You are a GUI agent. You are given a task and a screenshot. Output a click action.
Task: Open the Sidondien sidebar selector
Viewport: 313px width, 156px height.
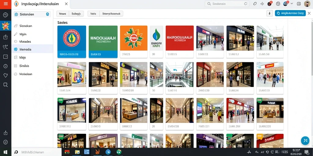pyautogui.click(x=32, y=14)
